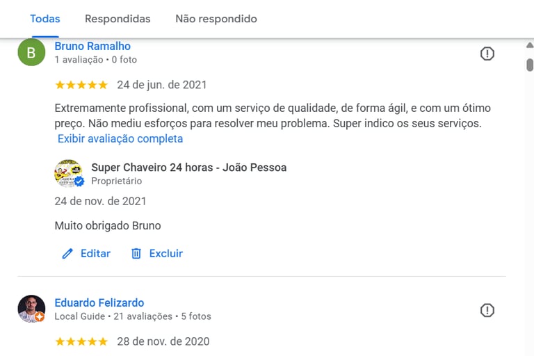
Task: Click Eduardo Felizardo's profile photo
Action: pyautogui.click(x=31, y=309)
